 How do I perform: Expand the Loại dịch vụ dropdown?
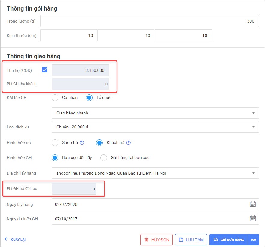(155, 127)
